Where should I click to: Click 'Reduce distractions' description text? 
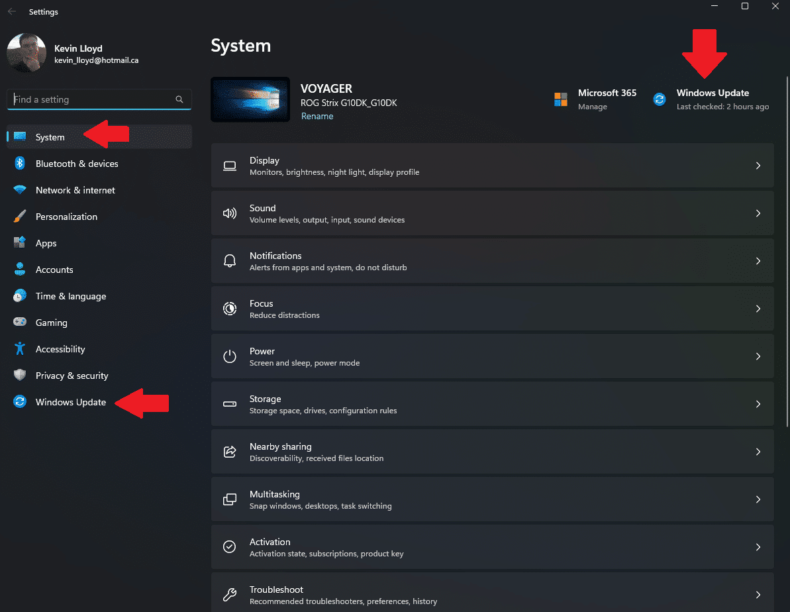[285, 315]
